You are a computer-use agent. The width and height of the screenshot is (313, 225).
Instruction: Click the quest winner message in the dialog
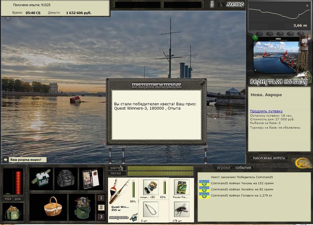[155, 106]
